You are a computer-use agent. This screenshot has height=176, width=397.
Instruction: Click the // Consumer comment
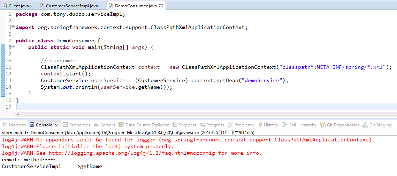tap(58, 60)
